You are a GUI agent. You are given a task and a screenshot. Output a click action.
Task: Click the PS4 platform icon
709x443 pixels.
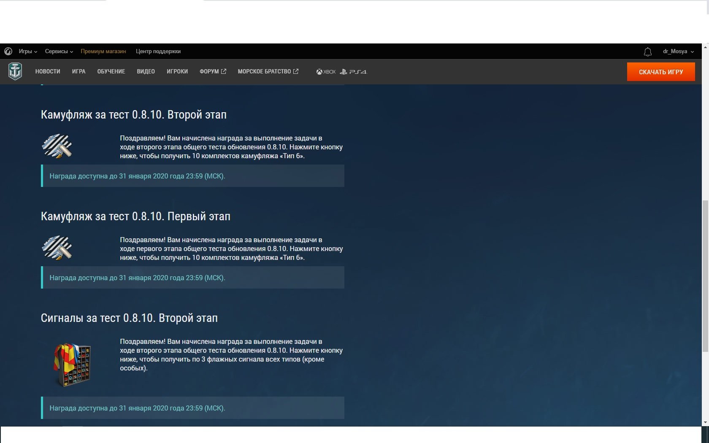tap(354, 72)
